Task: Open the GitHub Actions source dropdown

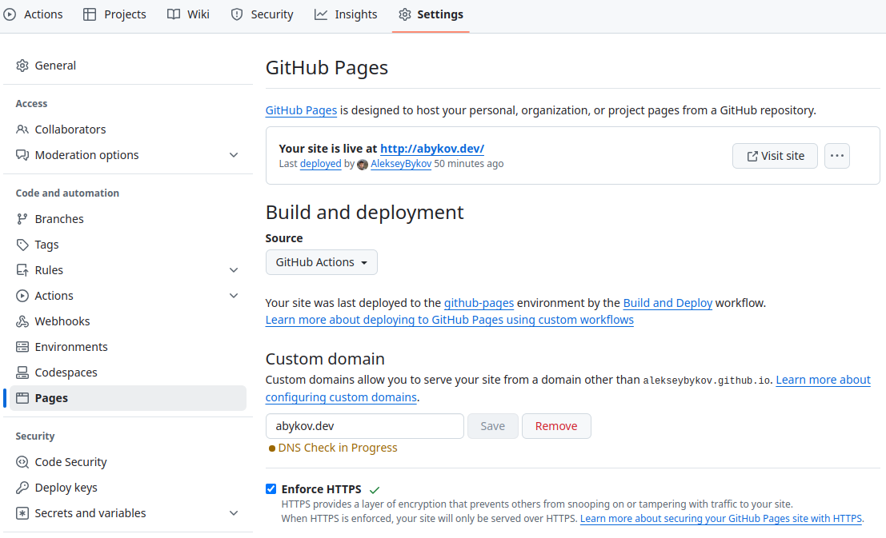Action: point(322,262)
